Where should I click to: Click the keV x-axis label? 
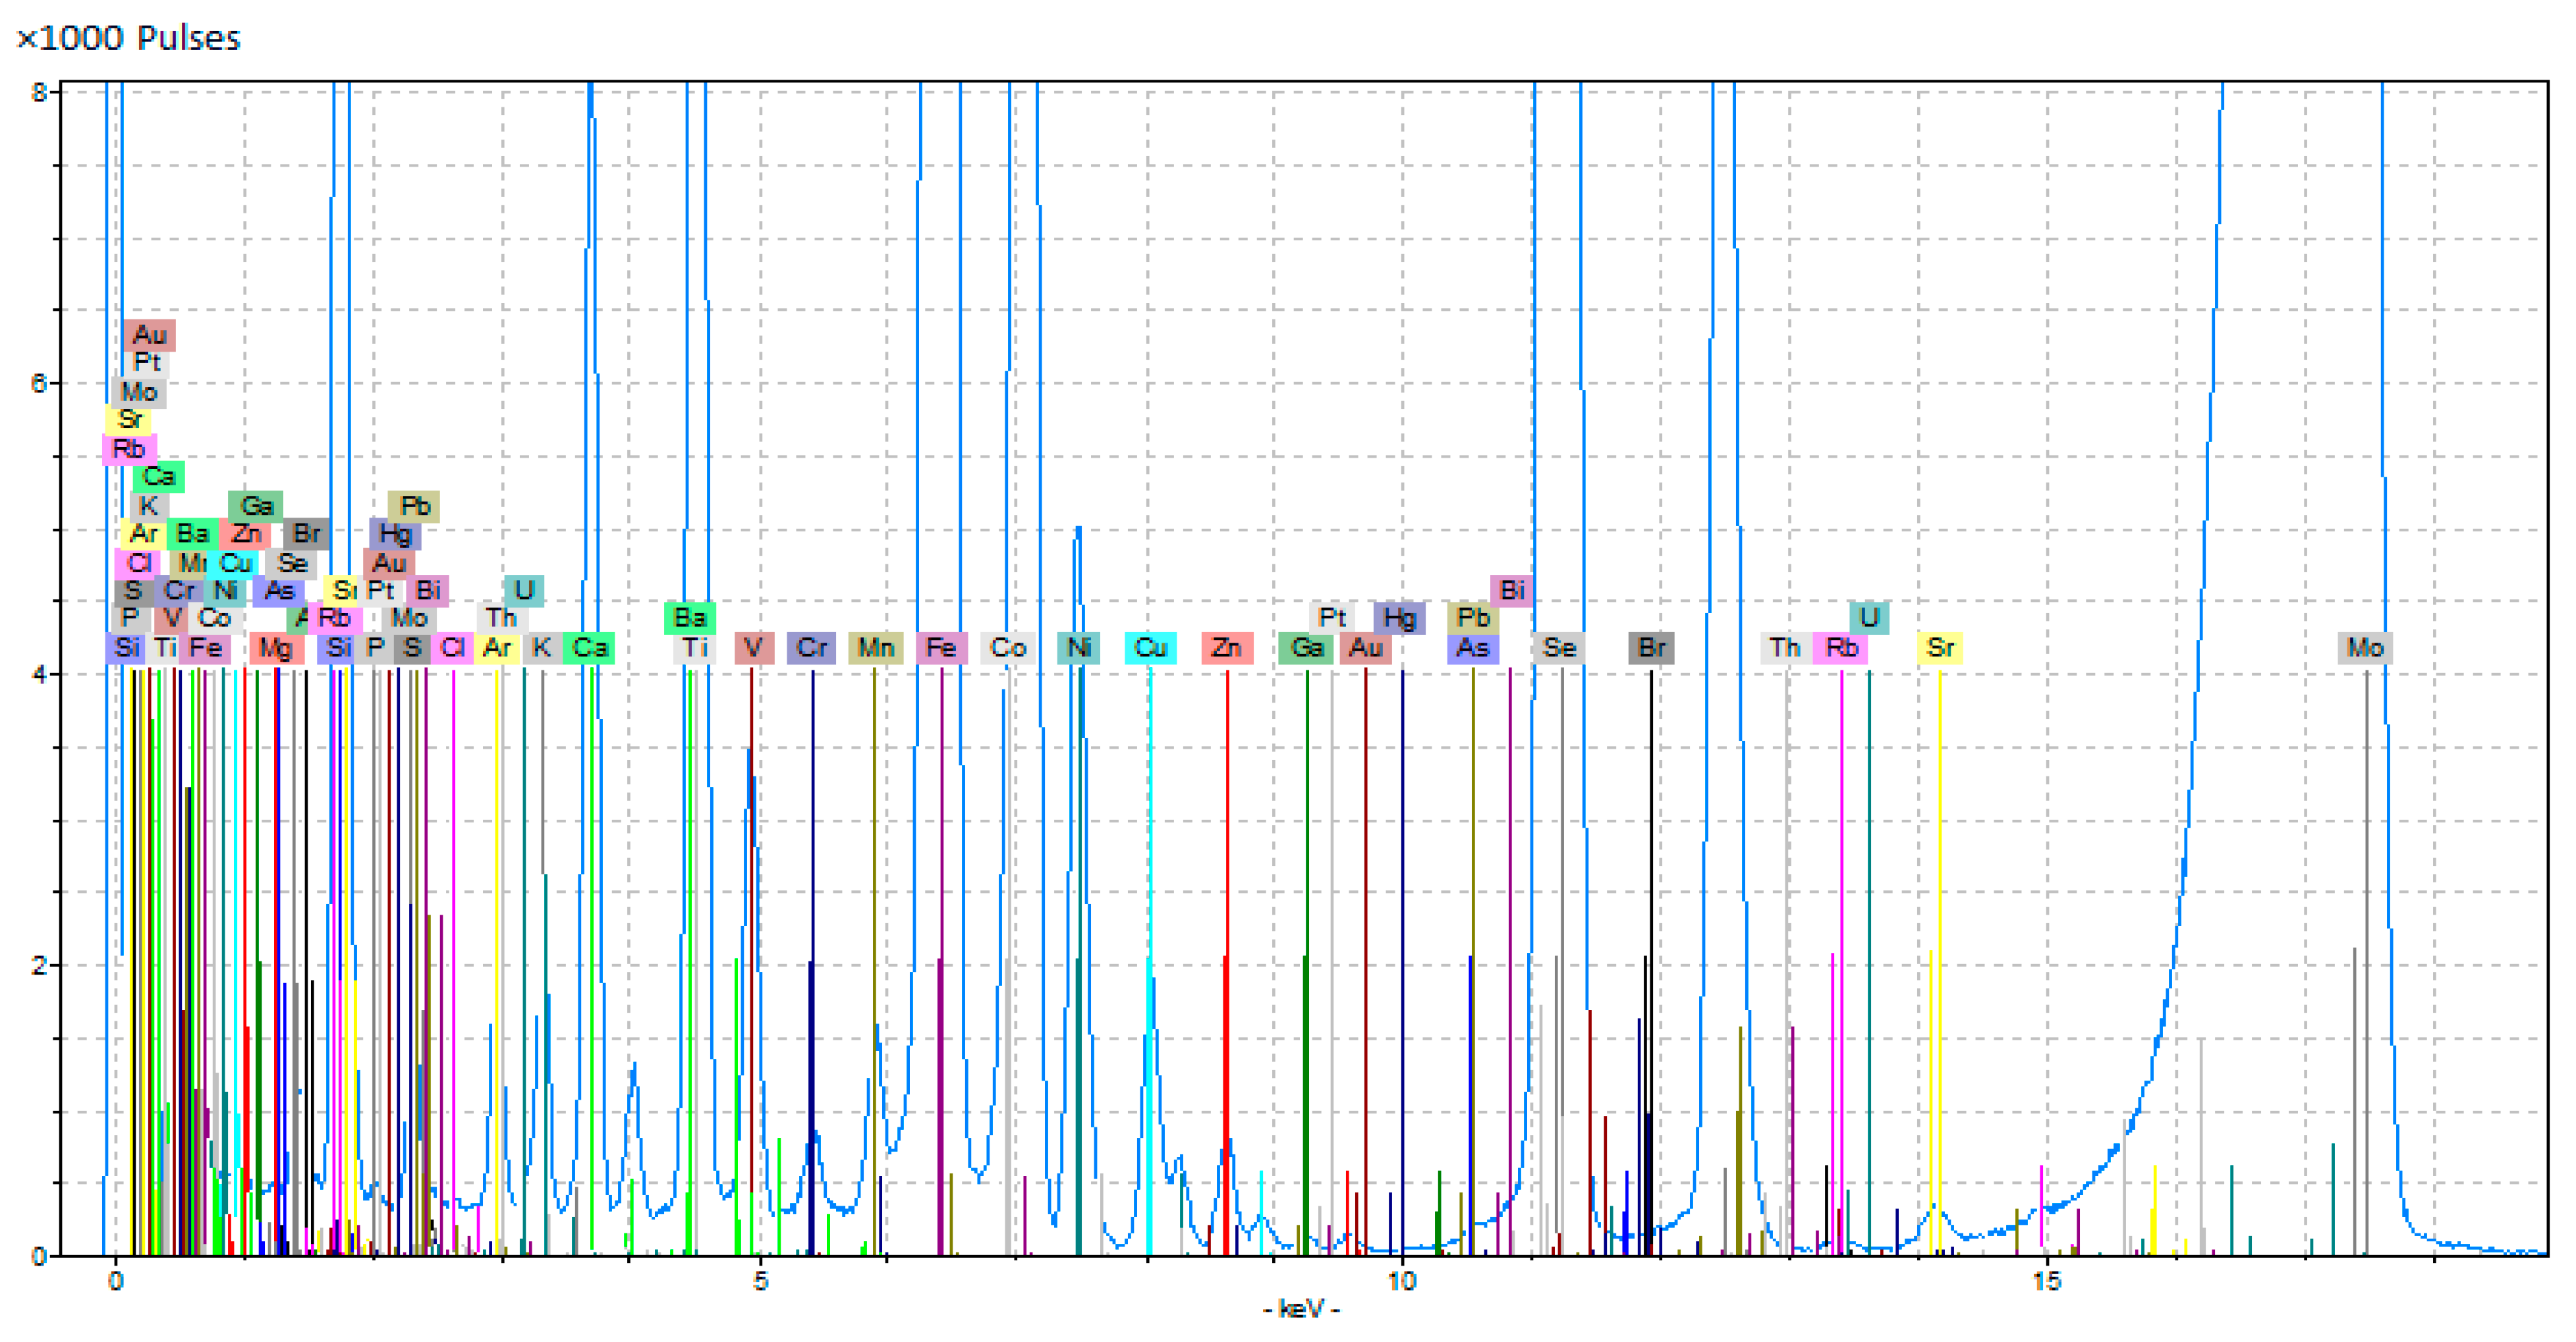(1301, 1309)
